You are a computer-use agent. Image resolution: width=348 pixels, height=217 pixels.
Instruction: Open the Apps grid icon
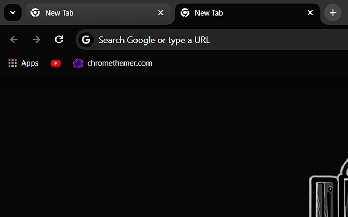pos(13,63)
